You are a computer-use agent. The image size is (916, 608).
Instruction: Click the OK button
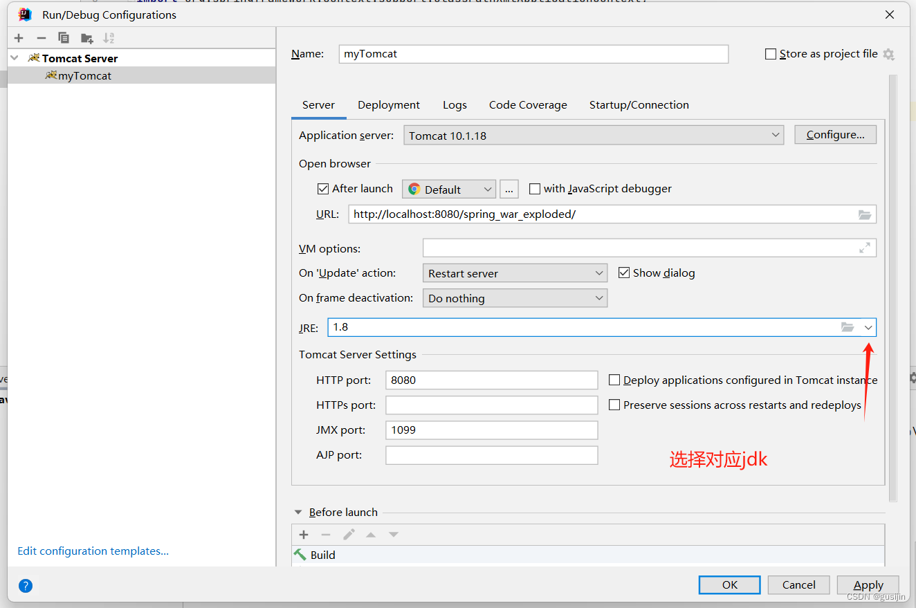click(730, 584)
